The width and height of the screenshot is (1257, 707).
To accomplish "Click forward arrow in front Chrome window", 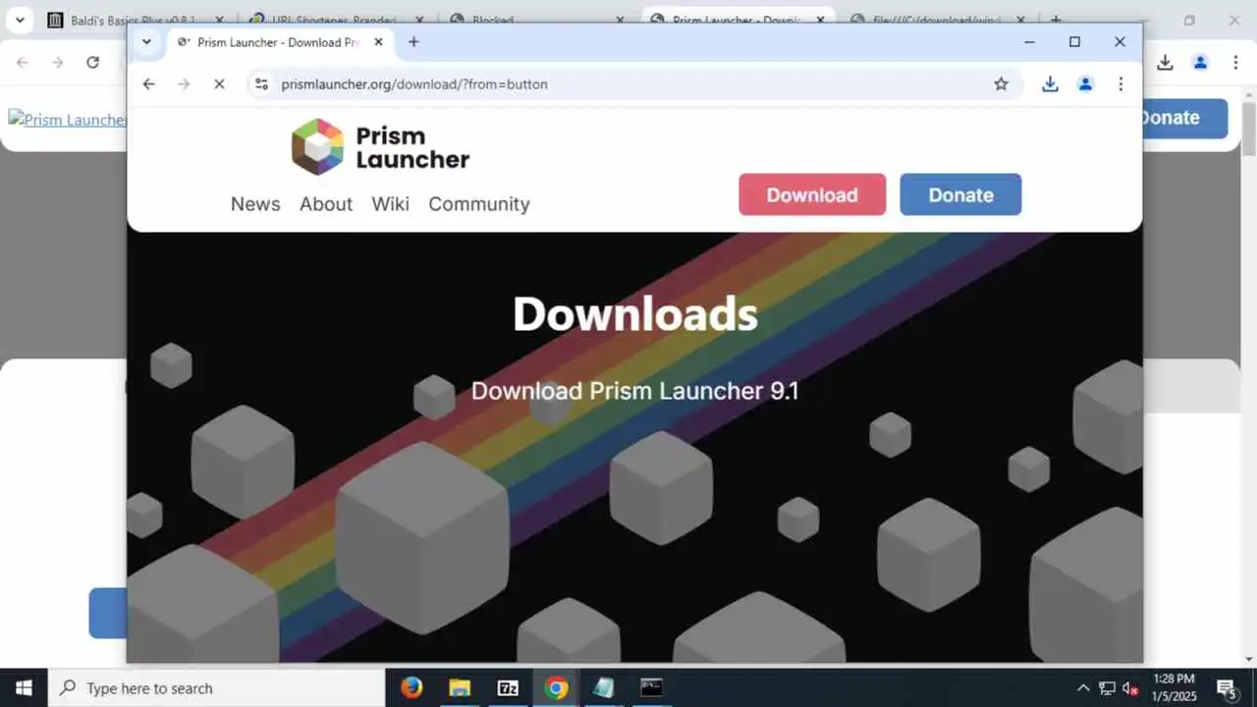I will tap(184, 84).
